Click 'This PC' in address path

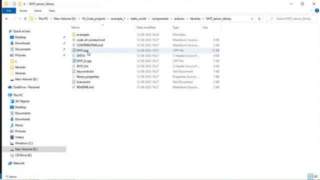[x=43, y=19]
